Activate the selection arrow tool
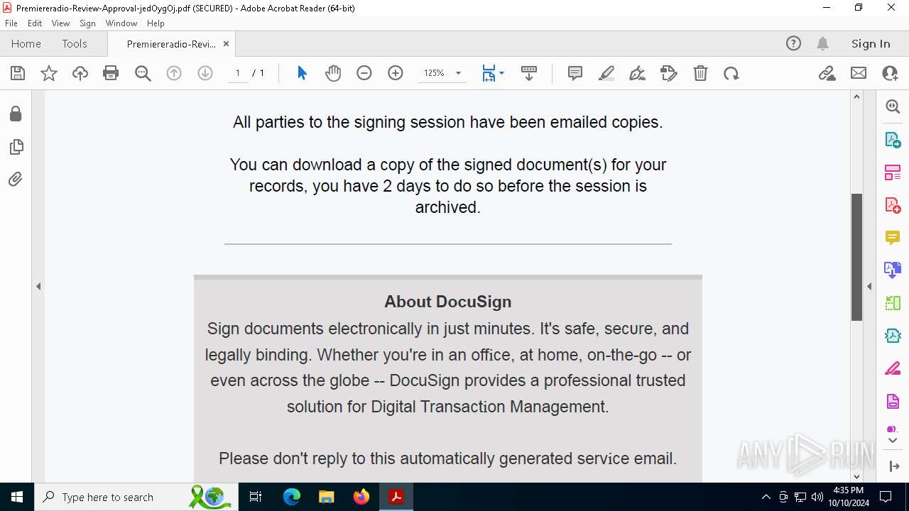Image resolution: width=909 pixels, height=511 pixels. [x=302, y=73]
